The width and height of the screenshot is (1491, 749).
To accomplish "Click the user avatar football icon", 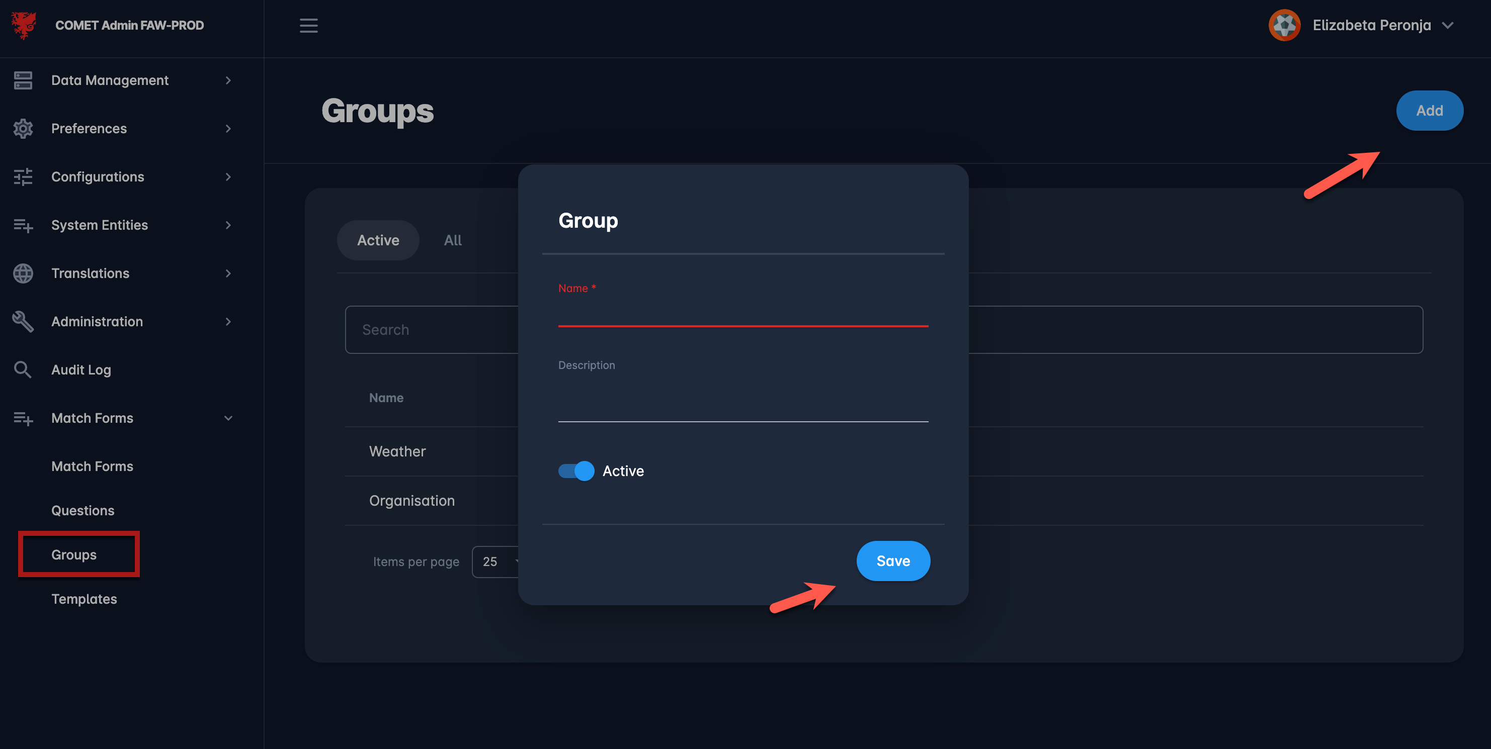I will 1284,26.
